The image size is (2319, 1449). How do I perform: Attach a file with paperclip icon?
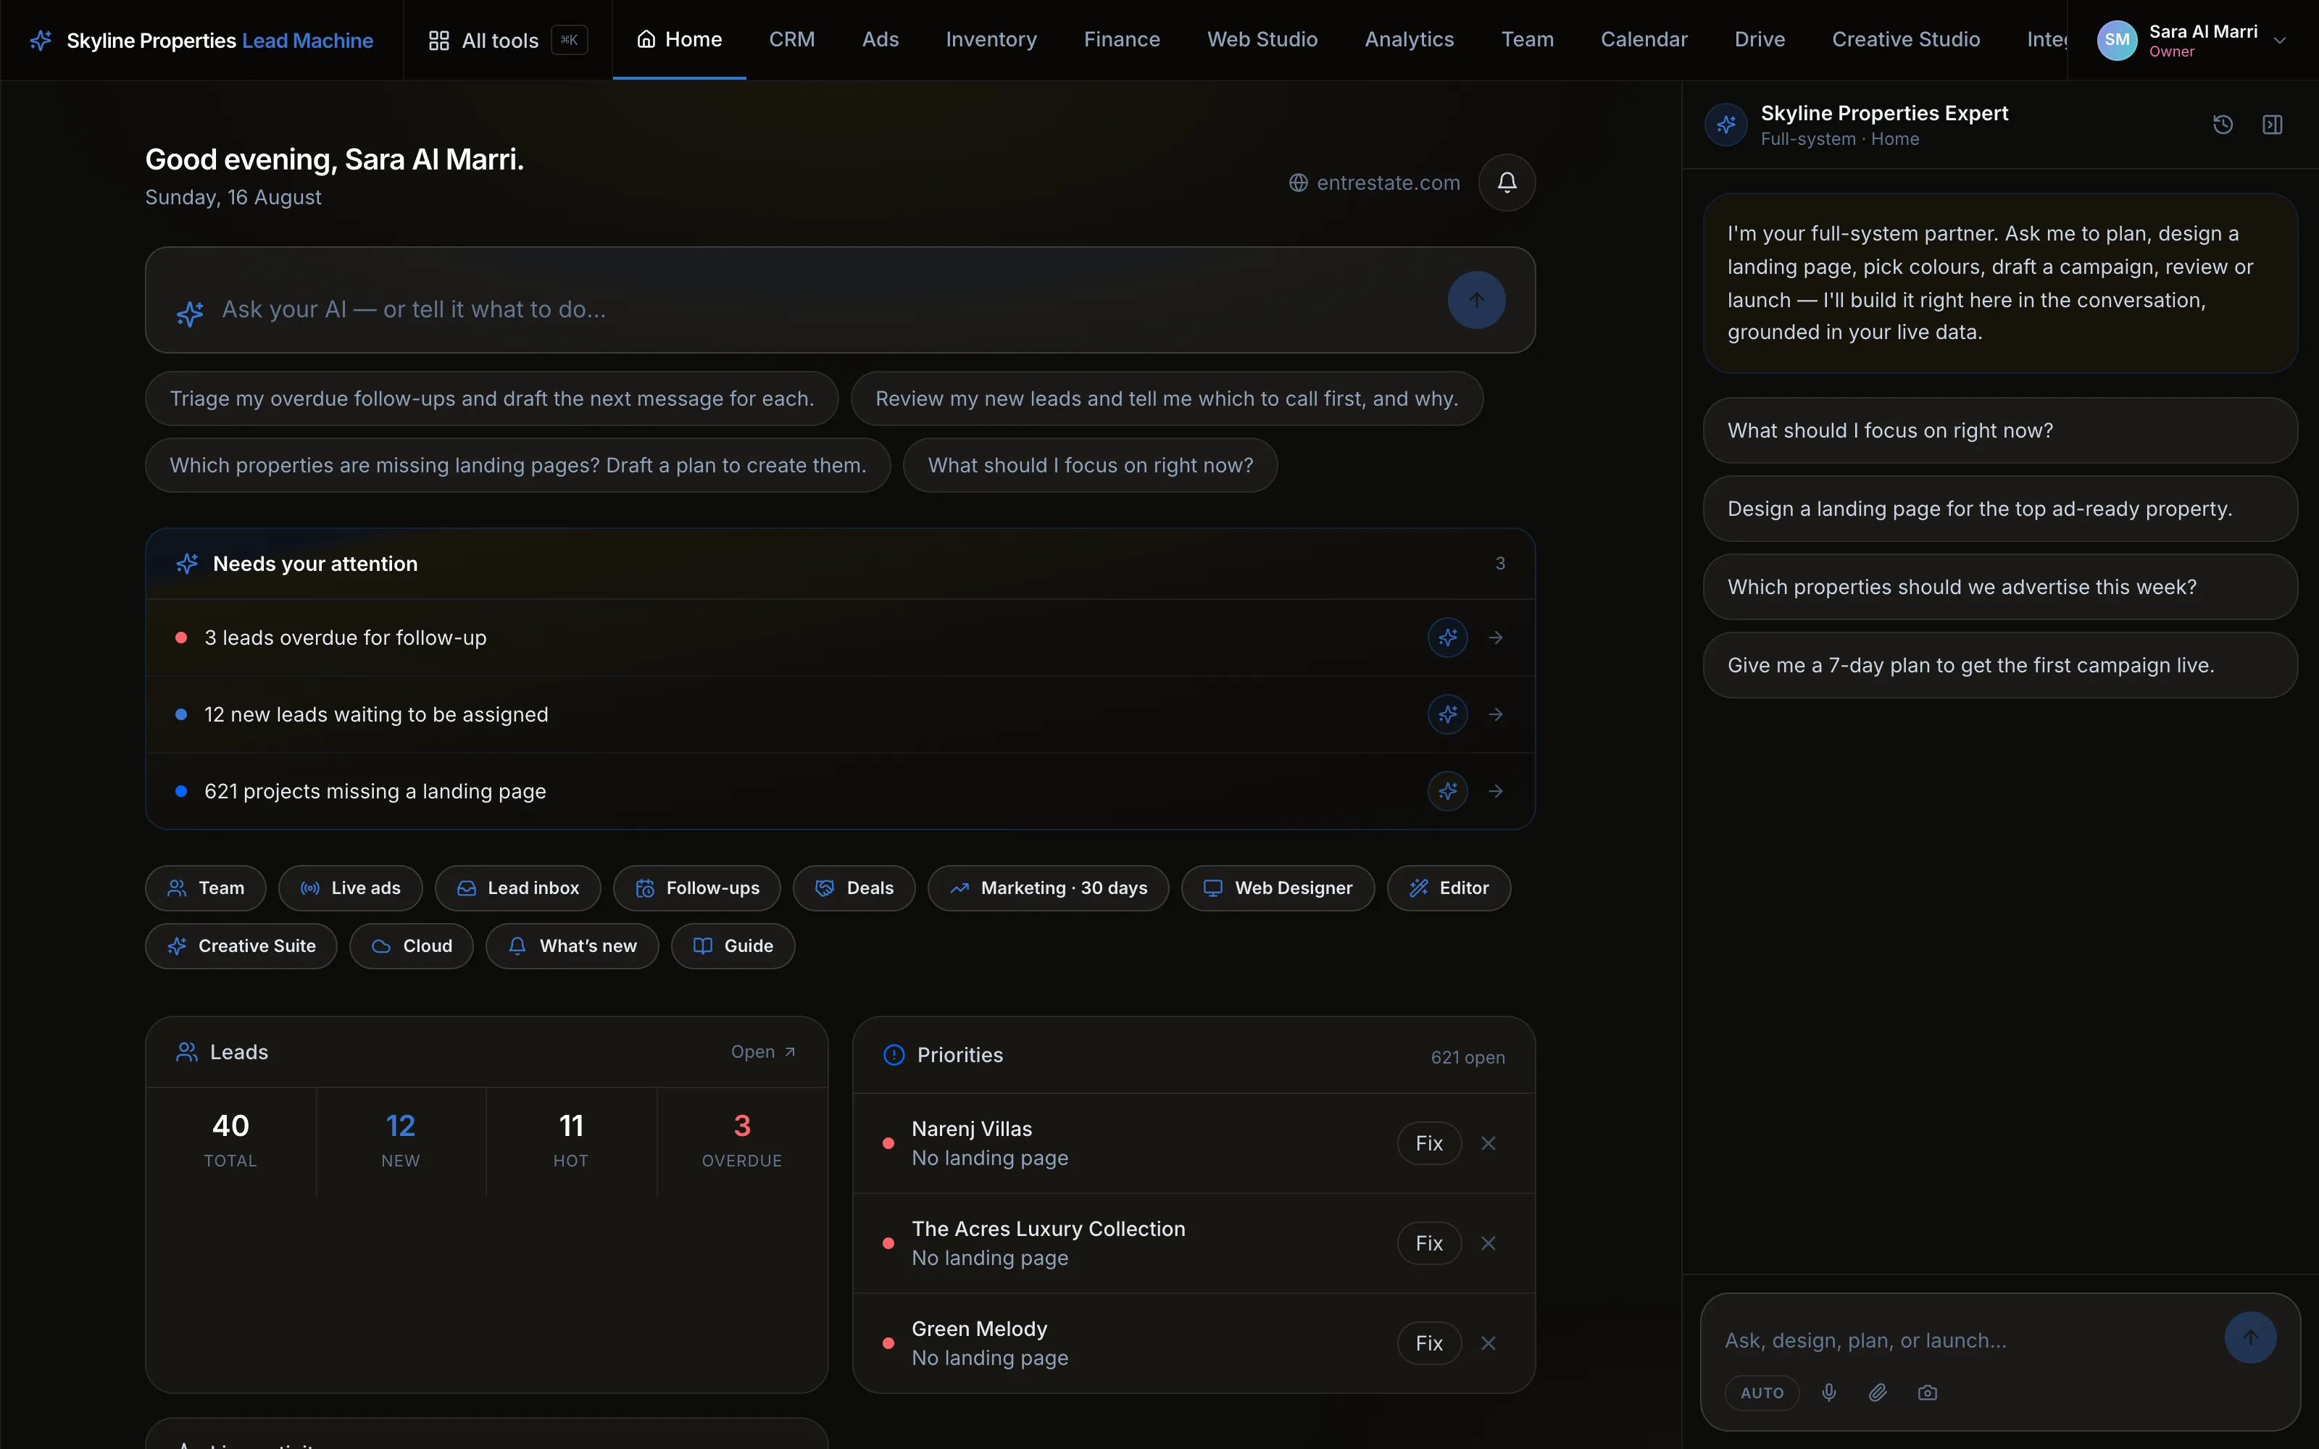1877,1392
